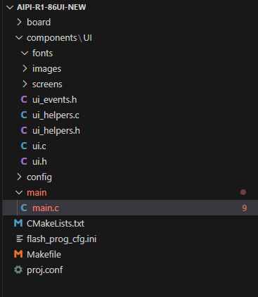Click the orange M icon for Makefile
Viewport: 258px width, 297px height.
pyautogui.click(x=18, y=254)
